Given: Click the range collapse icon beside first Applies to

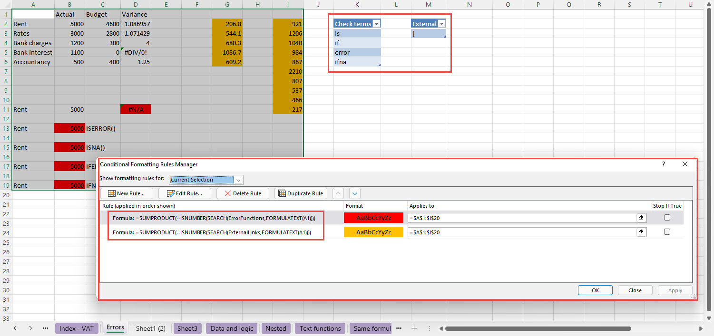Looking at the screenshot, I should (641, 217).
